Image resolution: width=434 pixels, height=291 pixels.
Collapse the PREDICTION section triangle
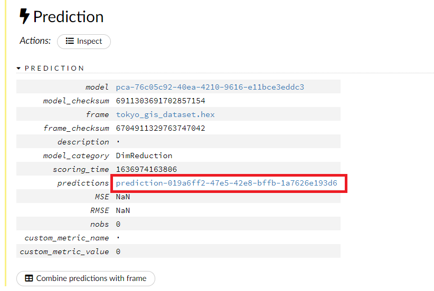coord(19,69)
